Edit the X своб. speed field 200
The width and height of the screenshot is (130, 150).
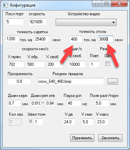55,64
